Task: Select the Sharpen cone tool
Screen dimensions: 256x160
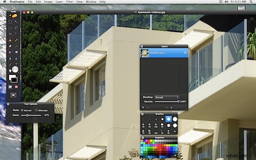Action: point(16,58)
